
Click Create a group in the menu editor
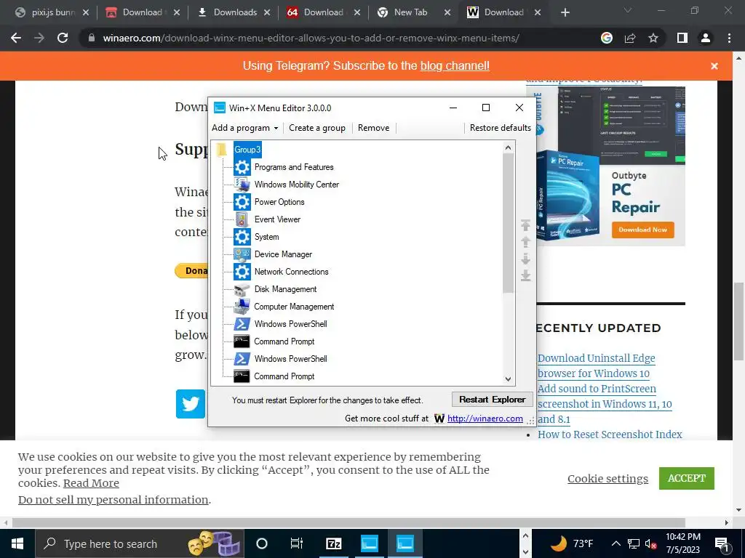point(317,128)
